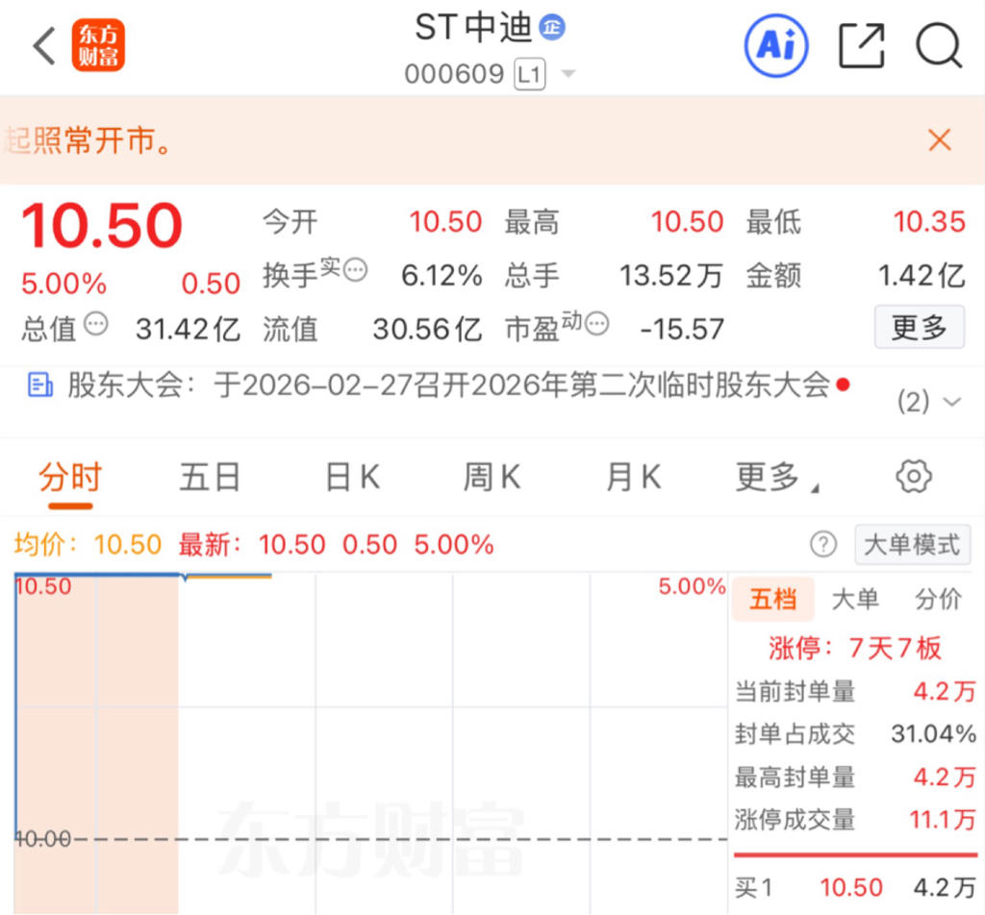
Task: Switch to the 月K tab
Action: pos(633,477)
